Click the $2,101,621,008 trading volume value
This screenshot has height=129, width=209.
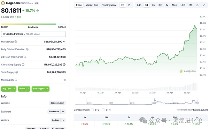point(57,57)
